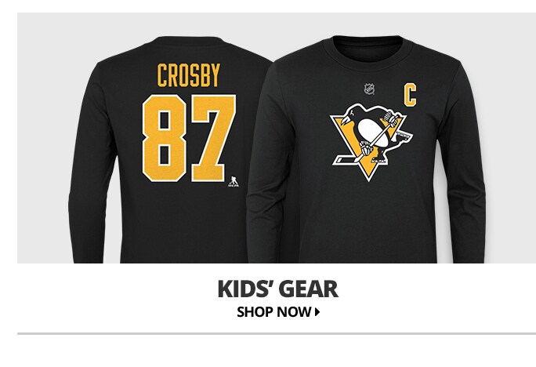Open the Shop Now link
Screen dimensions: 536x367
278,312
